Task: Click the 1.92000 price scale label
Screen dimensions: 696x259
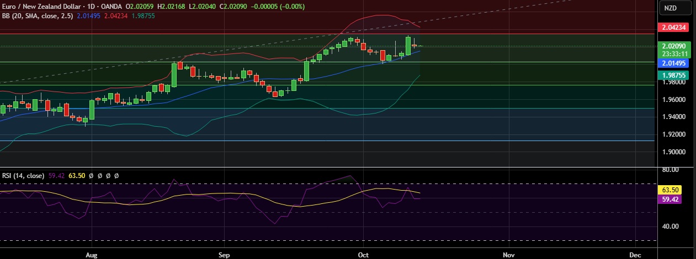Action: coord(674,134)
